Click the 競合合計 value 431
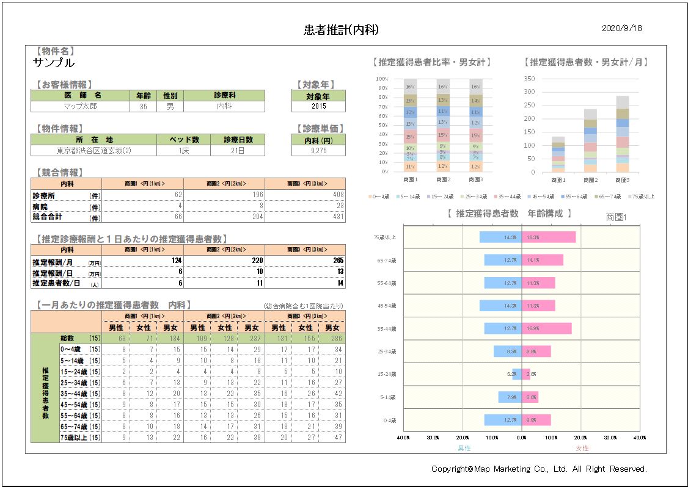This screenshot has width=688, height=487. tap(339, 217)
